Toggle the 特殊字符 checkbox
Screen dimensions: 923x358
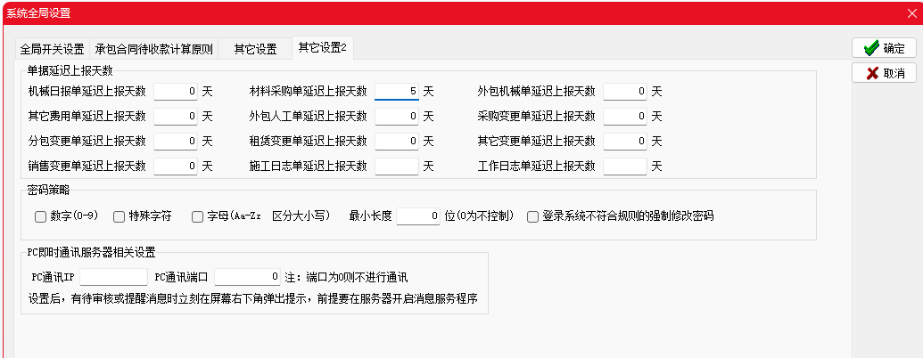tap(119, 216)
